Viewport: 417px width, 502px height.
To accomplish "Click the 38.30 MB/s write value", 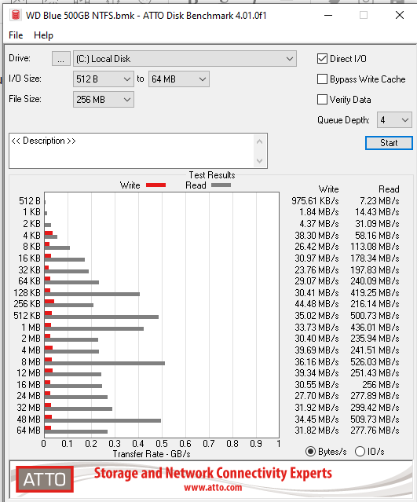I will [x=316, y=236].
